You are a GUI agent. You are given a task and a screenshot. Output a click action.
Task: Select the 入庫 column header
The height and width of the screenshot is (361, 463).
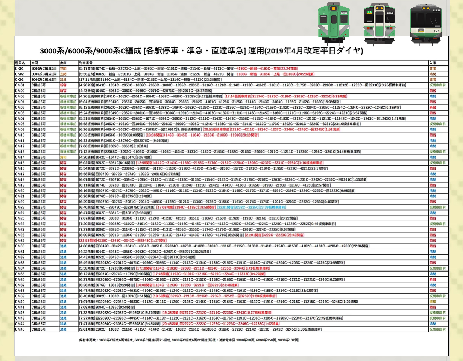(x=433, y=63)
